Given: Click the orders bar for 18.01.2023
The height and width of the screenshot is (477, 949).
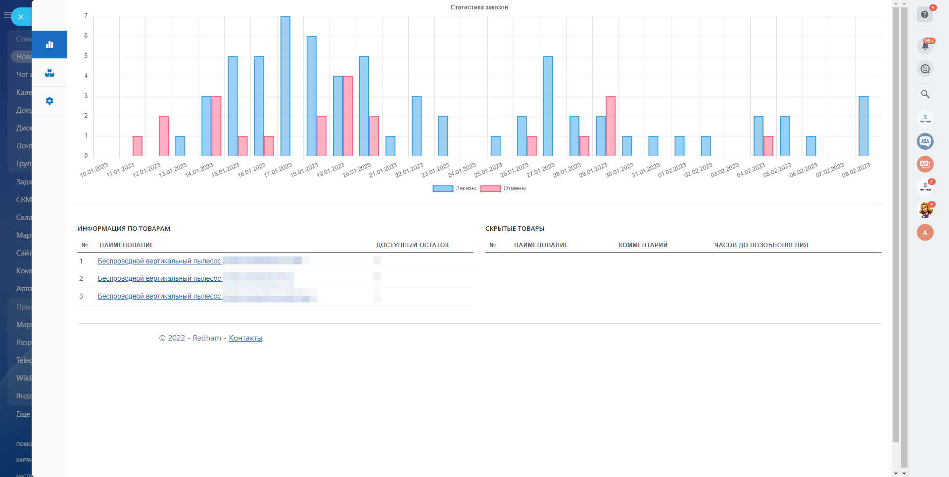Looking at the screenshot, I should pos(312,96).
